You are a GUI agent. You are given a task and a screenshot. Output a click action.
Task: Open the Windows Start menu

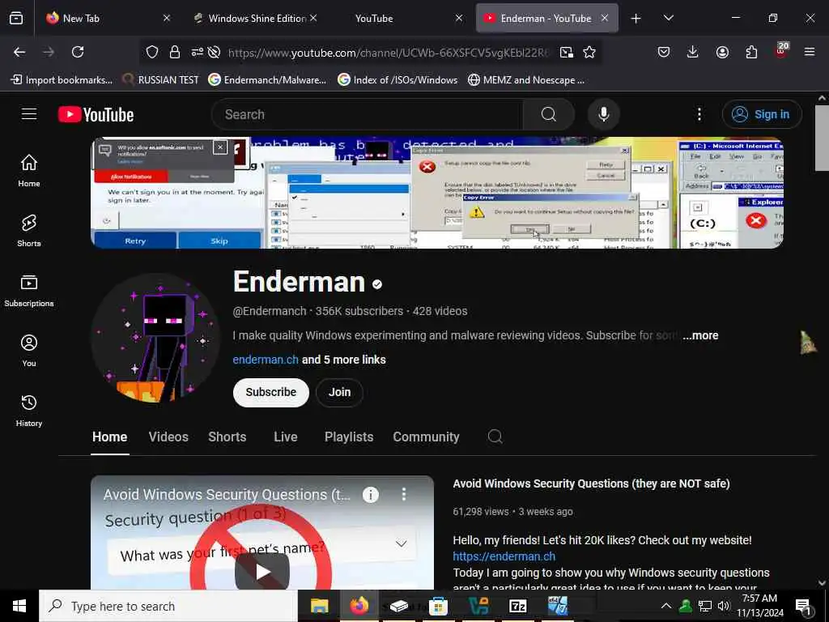coord(19,606)
